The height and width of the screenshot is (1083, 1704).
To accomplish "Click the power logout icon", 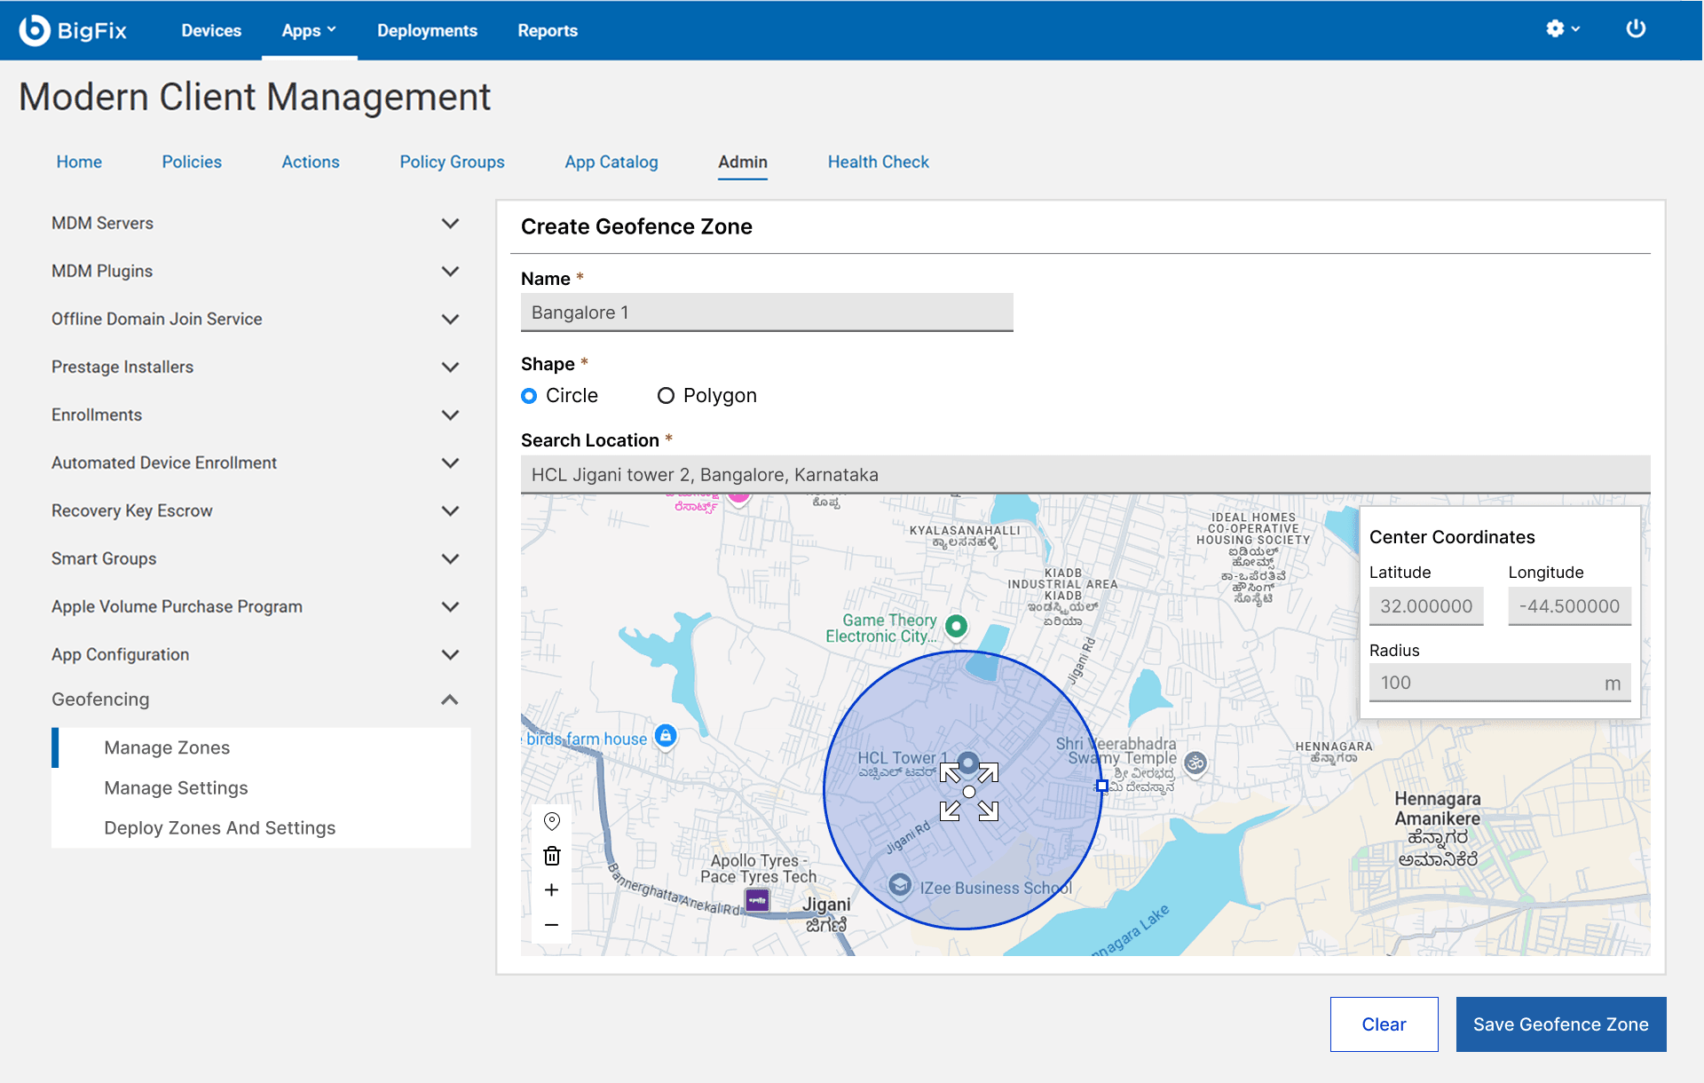I will (x=1636, y=29).
